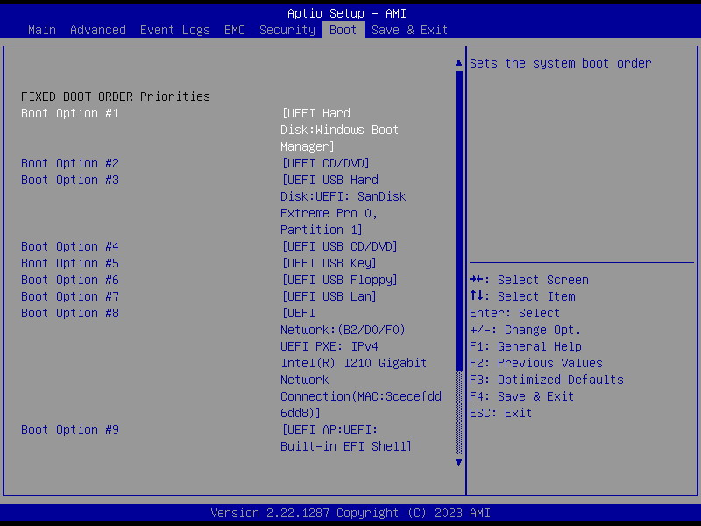This screenshot has width=701, height=526.
Task: Open the UEFI USB Key value
Action: [x=329, y=263]
